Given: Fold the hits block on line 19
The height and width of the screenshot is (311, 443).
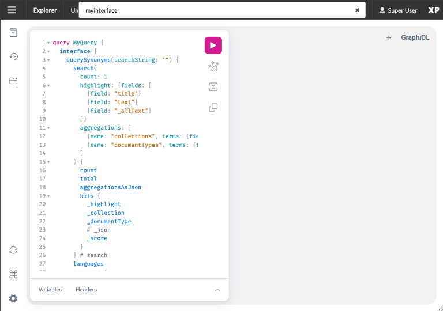Looking at the screenshot, I should coord(48,196).
